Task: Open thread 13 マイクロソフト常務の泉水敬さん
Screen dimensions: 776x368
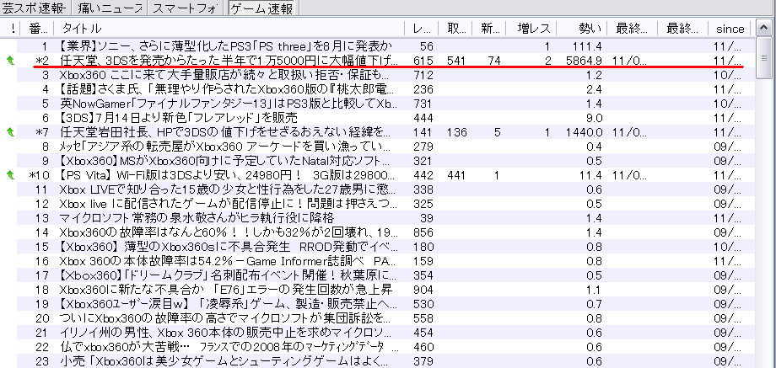Action: click(197, 218)
